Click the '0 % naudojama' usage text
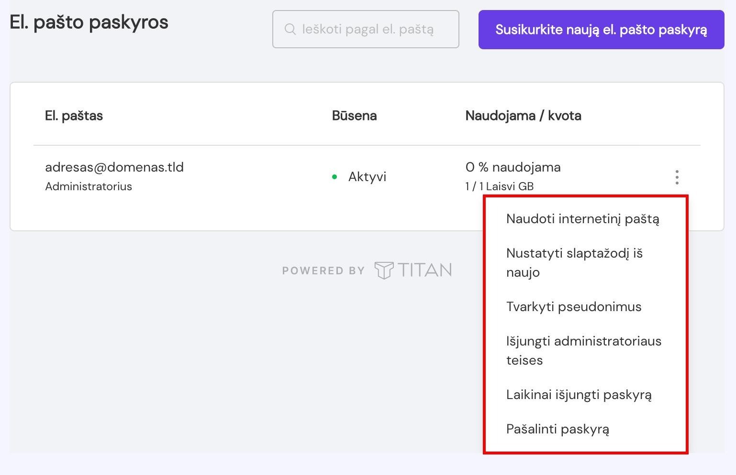Viewport: 736px width, 475px height. 513,167
